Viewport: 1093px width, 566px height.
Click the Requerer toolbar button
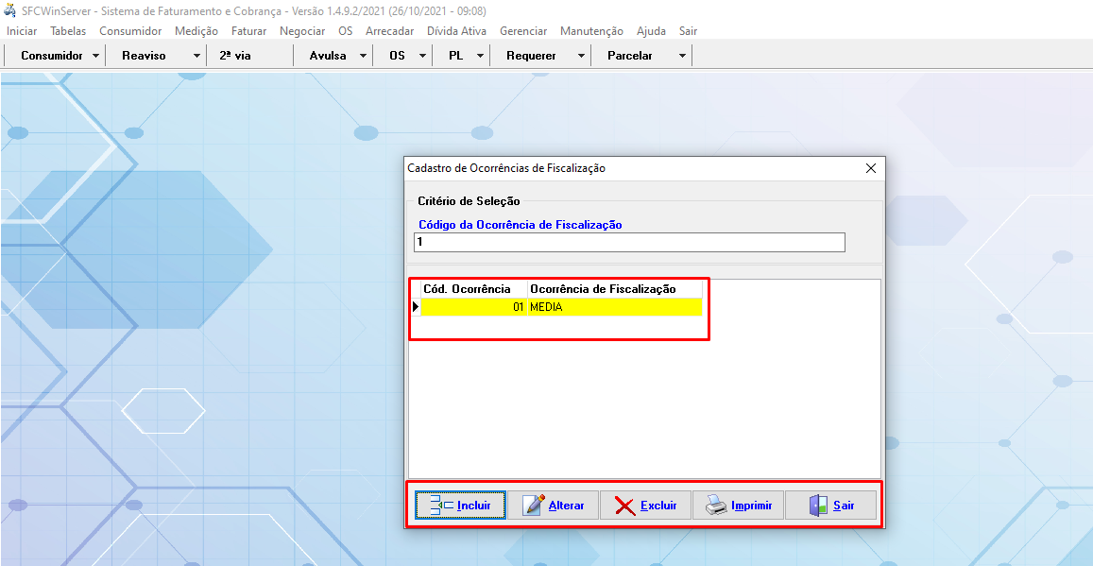532,55
